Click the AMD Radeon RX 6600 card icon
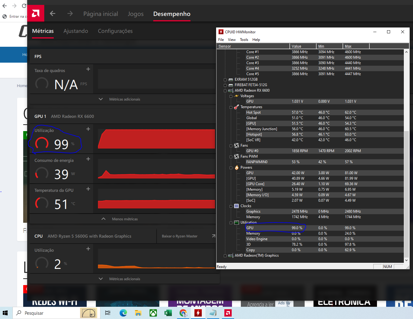This screenshot has width=413, height=319. [231, 90]
